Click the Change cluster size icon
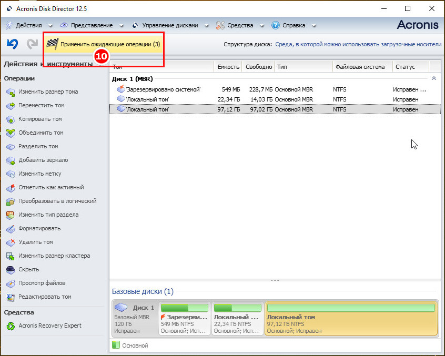 pyautogui.click(x=11, y=256)
